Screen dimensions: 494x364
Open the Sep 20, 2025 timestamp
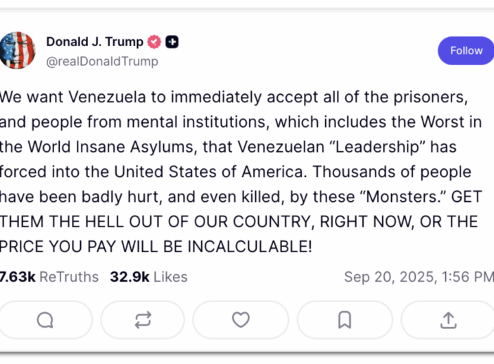coord(419,277)
